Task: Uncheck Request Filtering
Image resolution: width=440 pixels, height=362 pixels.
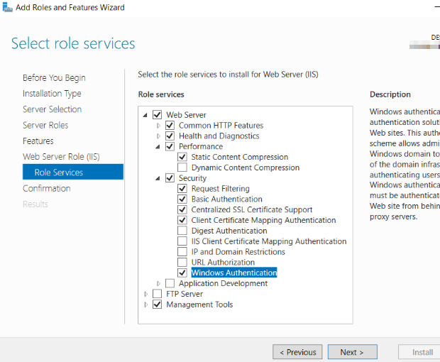Action: [x=182, y=189]
